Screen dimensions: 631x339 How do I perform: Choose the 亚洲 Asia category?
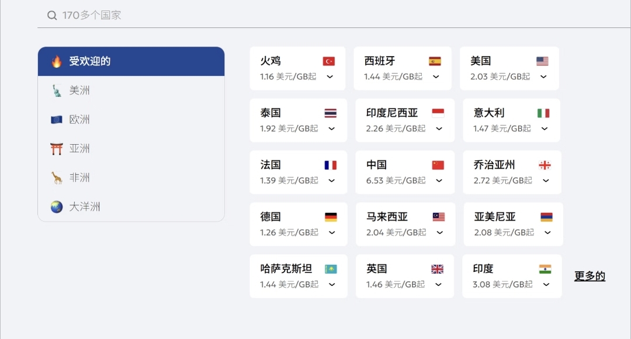pyautogui.click(x=79, y=149)
